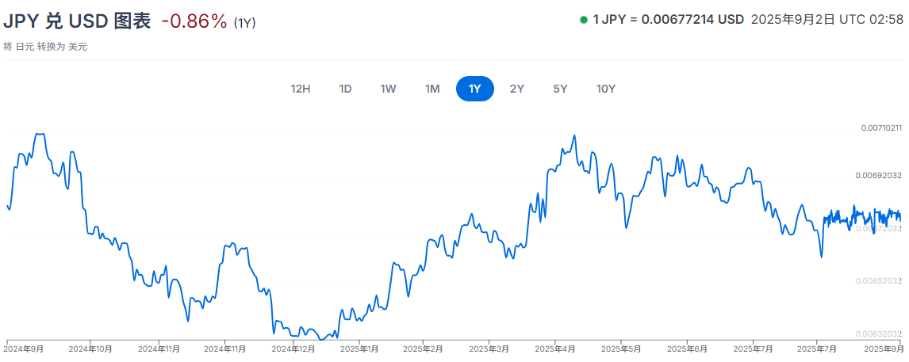Click the 1 JPY = 0.00677214 USD rate
Viewport: 909px width, 362px height.
[668, 19]
